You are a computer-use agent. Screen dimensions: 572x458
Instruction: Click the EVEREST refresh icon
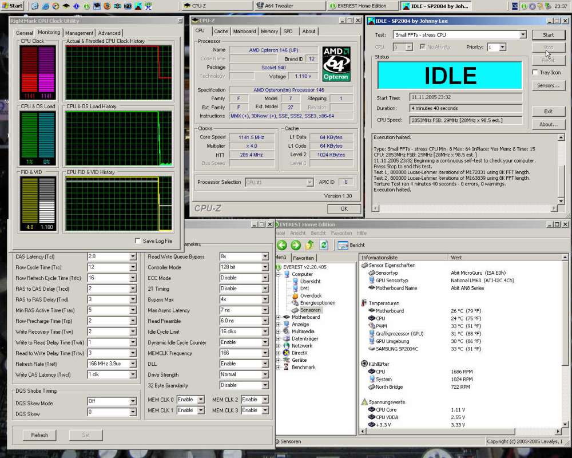pyautogui.click(x=324, y=245)
